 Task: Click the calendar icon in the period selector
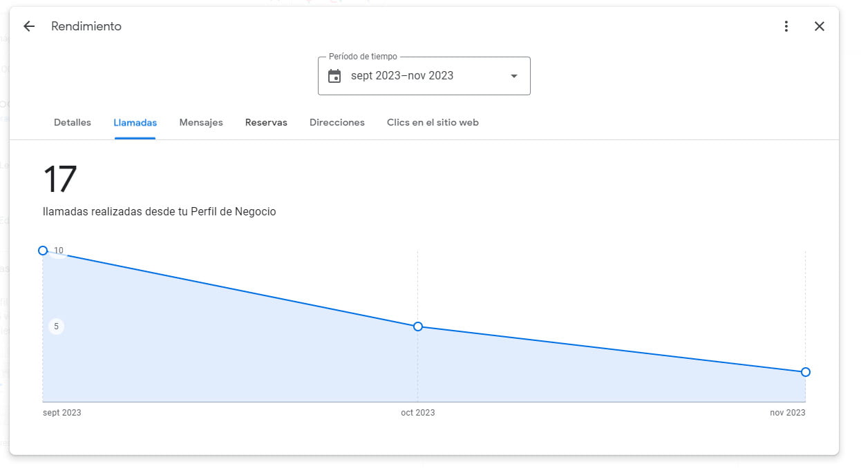pos(334,76)
